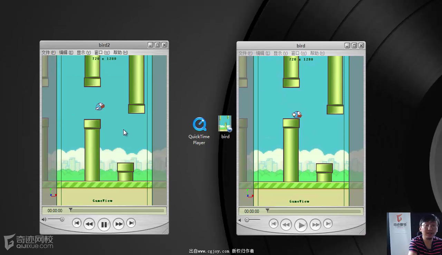The width and height of the screenshot is (442, 255).
Task: Open 文件 menu in bird window
Action: pyautogui.click(x=245, y=53)
